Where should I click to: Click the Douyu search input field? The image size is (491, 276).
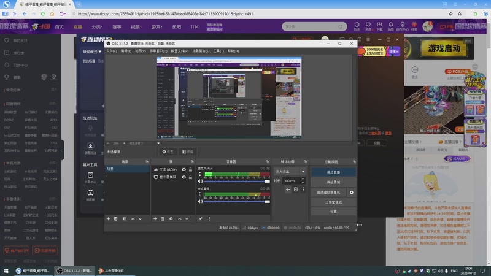pos(311,26)
